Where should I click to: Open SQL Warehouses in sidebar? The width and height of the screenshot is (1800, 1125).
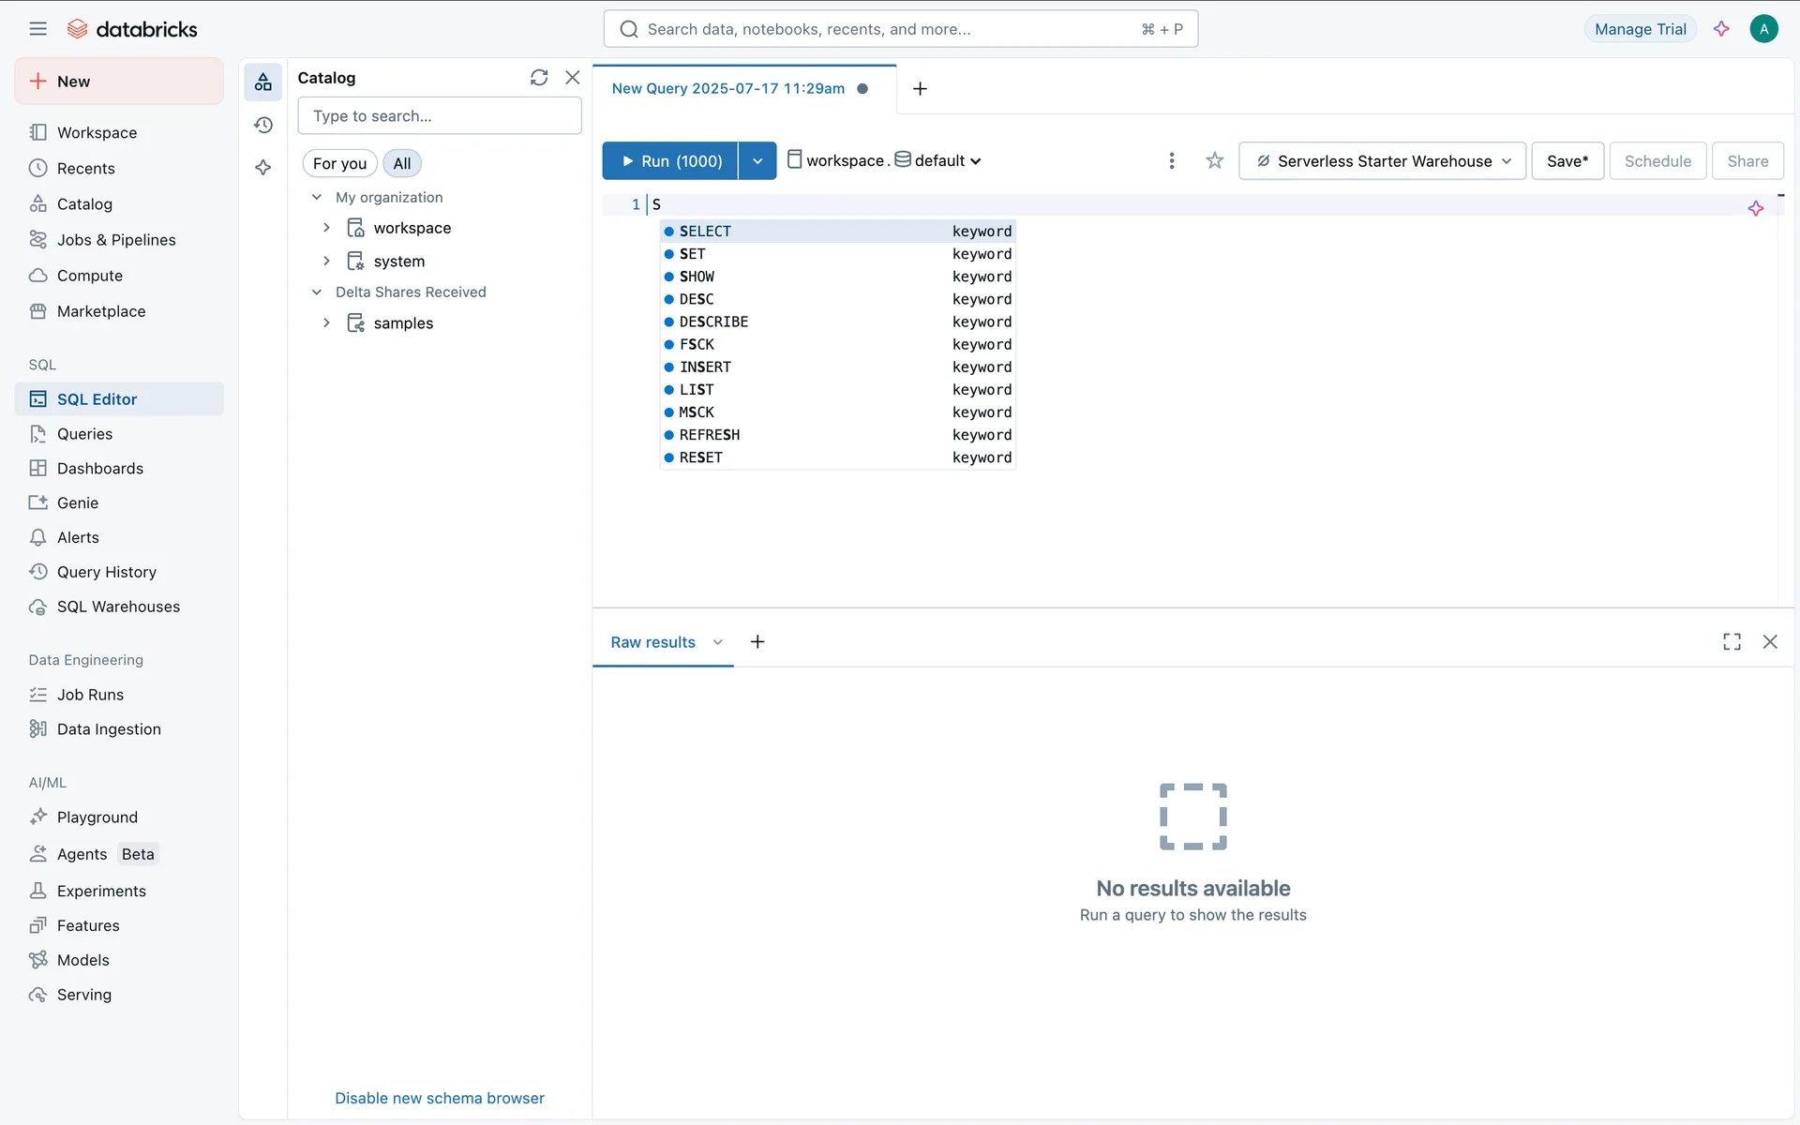(118, 607)
